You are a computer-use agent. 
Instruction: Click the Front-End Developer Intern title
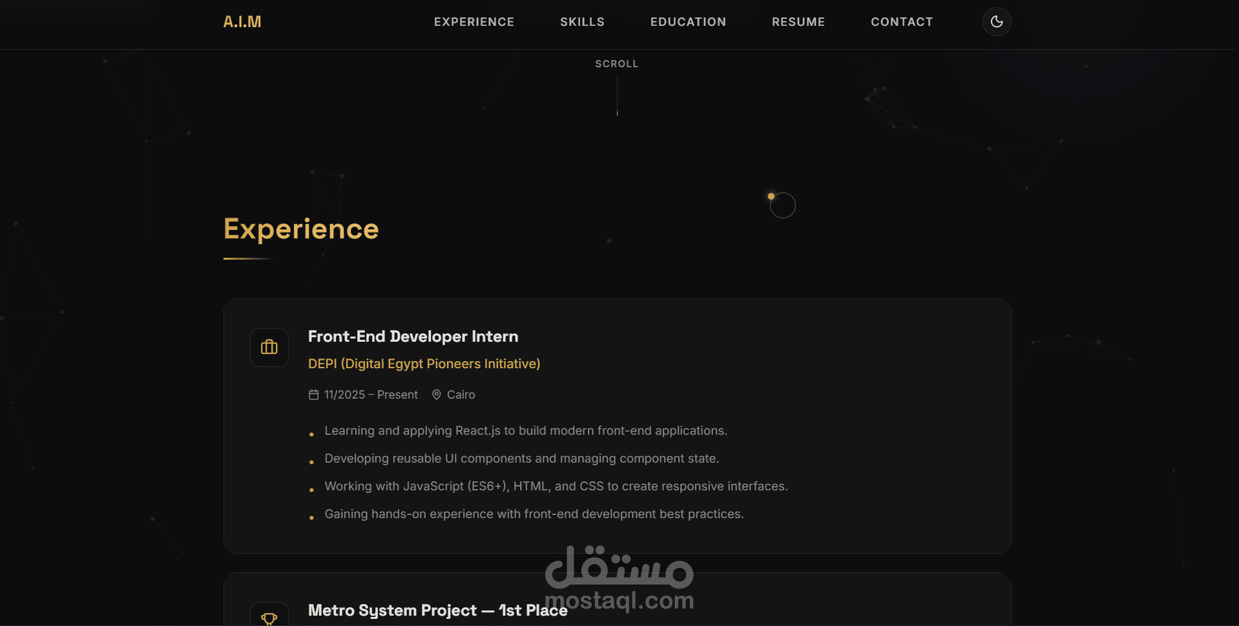[x=413, y=337]
